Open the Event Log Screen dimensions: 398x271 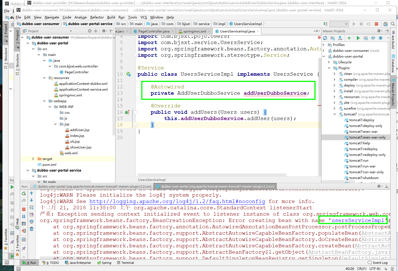[378, 263]
